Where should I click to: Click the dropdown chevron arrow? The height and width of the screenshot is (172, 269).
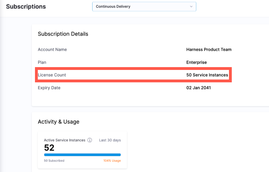click(191, 6)
